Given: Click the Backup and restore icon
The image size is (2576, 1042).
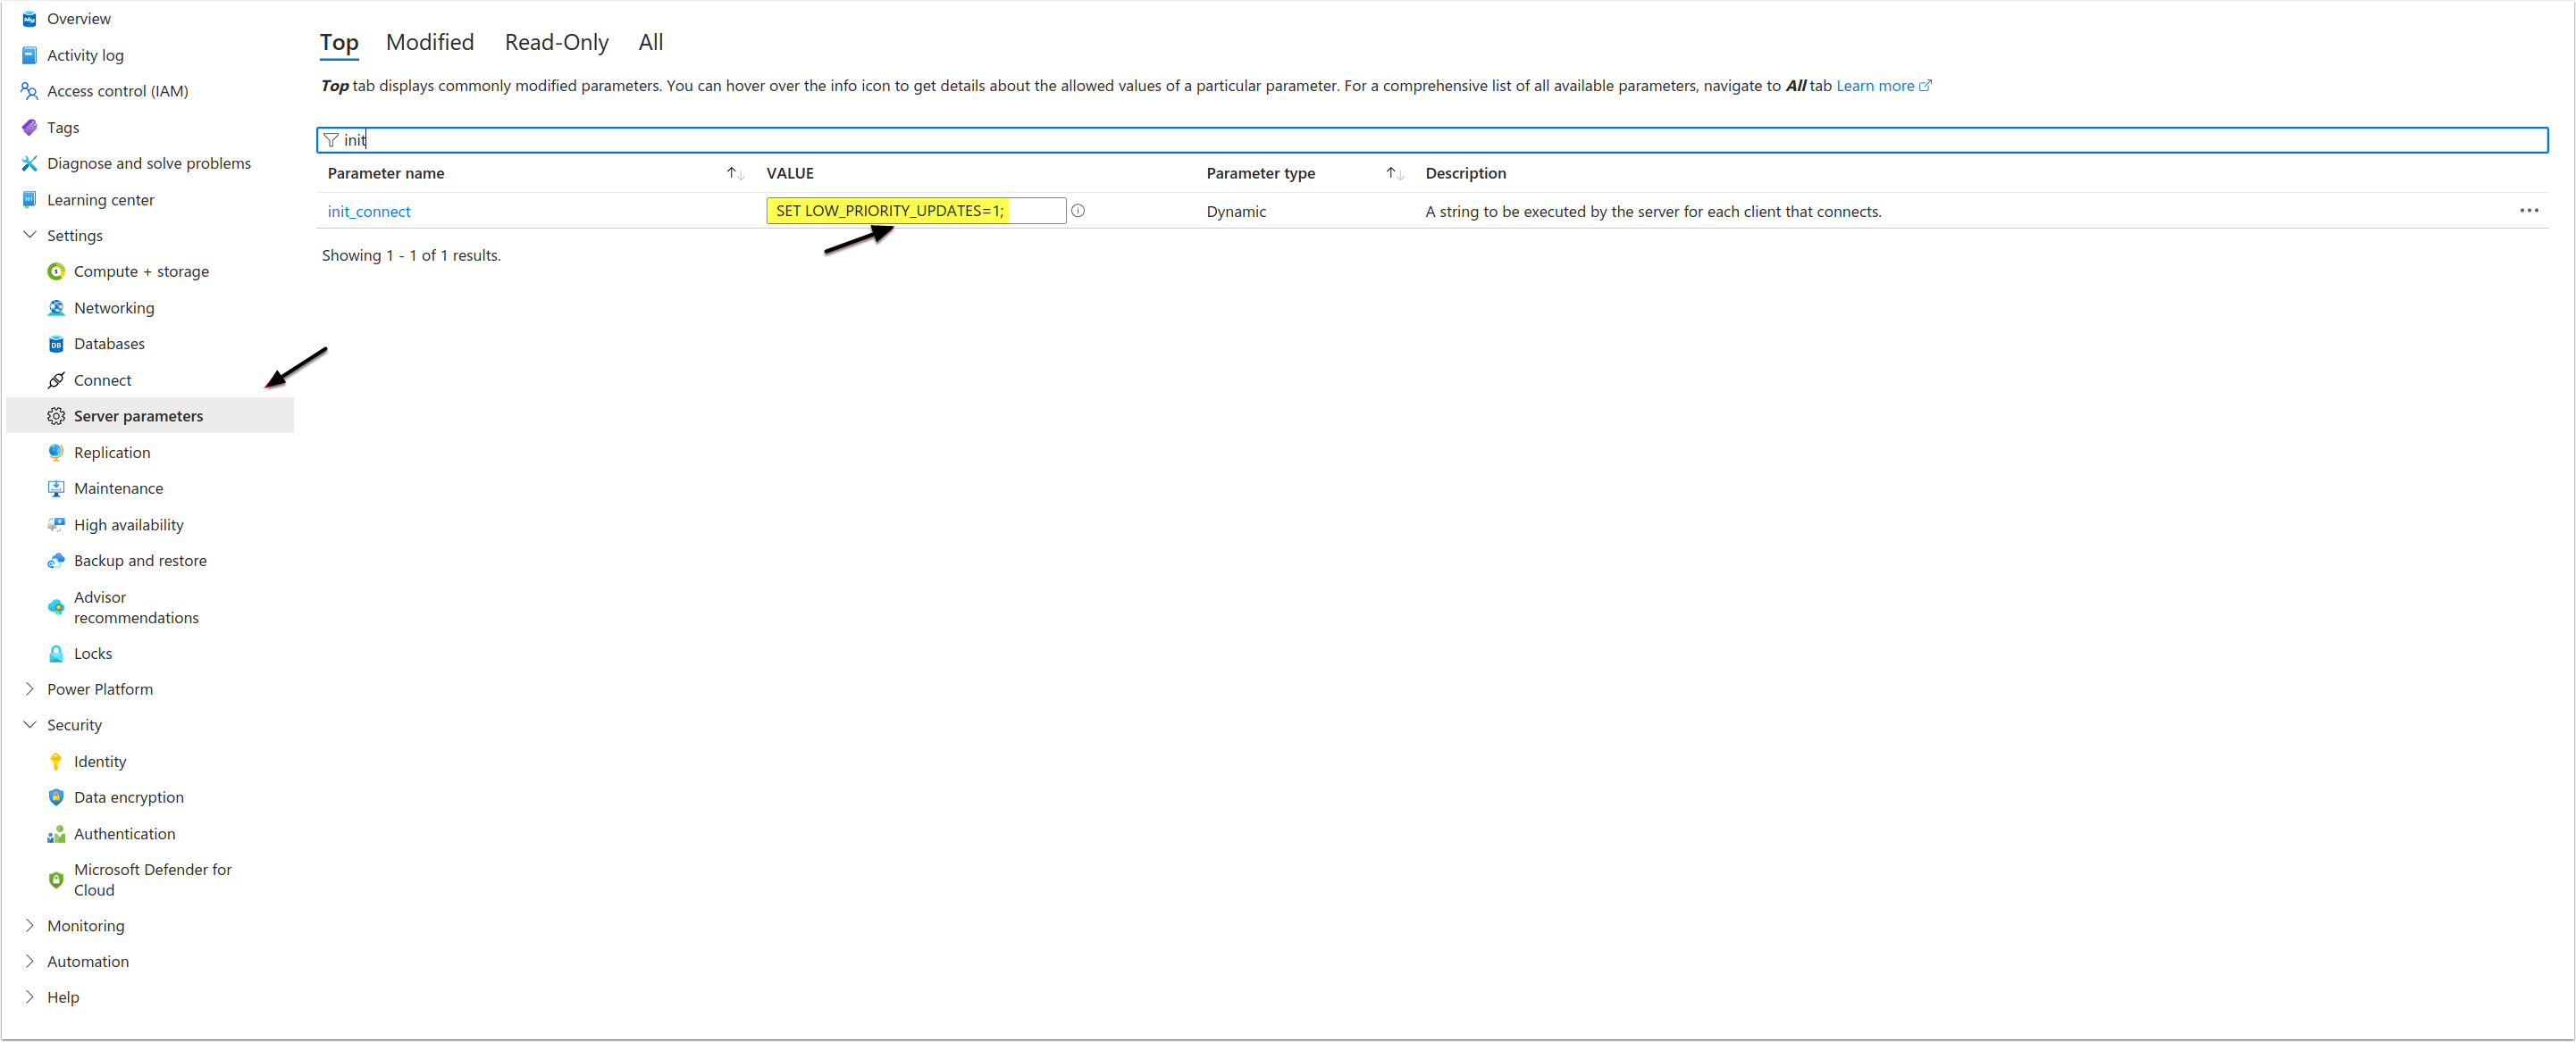Looking at the screenshot, I should (56, 561).
